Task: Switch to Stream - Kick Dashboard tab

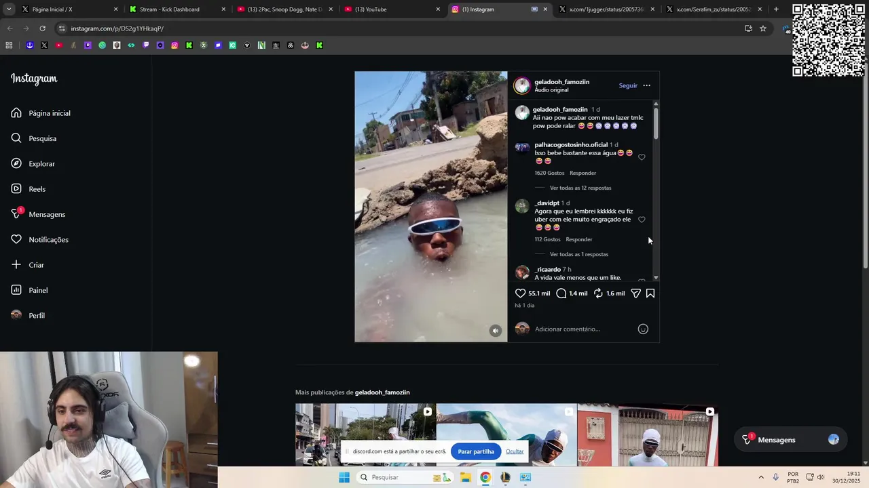Action: point(177,9)
